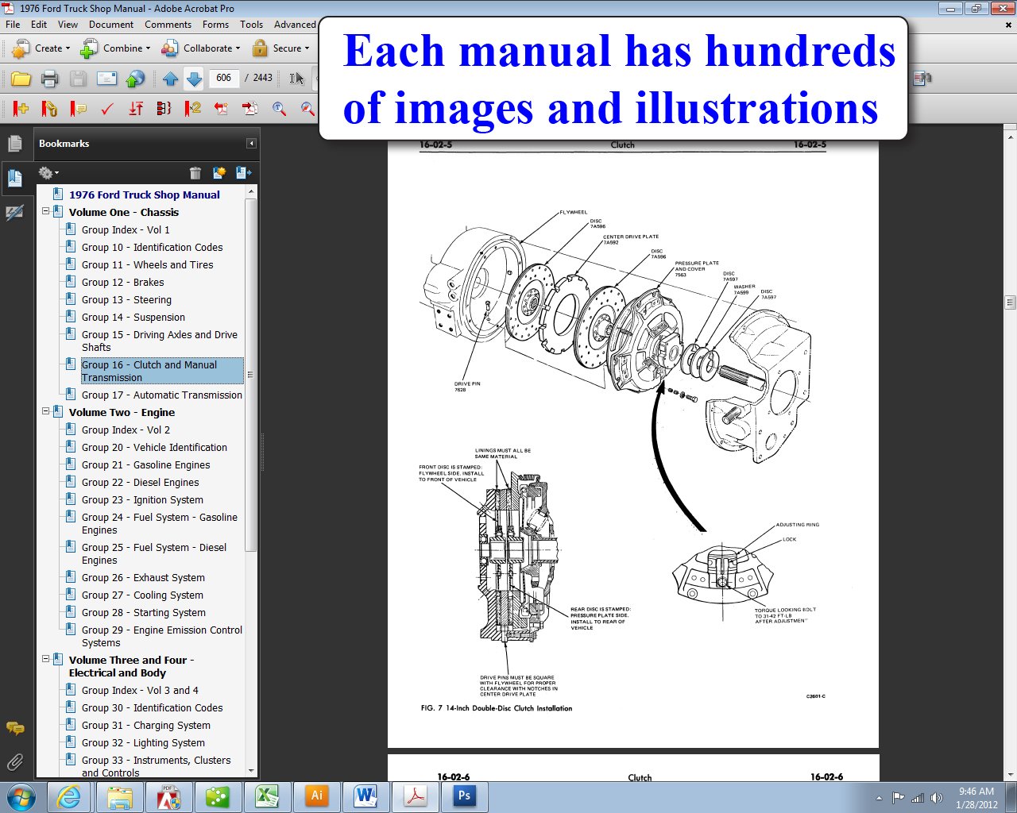Image resolution: width=1017 pixels, height=813 pixels.
Task: Open the Document menu
Action: point(111,25)
